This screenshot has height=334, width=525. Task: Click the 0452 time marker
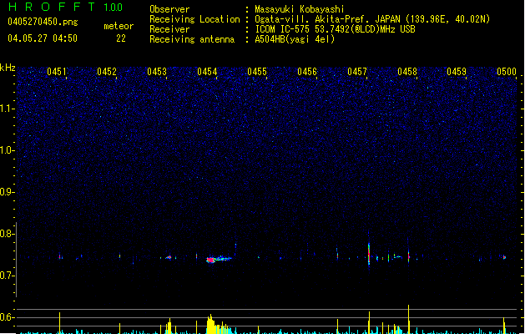click(x=107, y=71)
